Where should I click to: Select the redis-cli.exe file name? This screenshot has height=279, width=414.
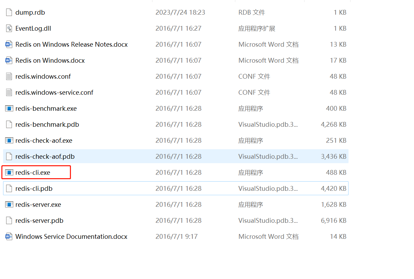(x=33, y=172)
